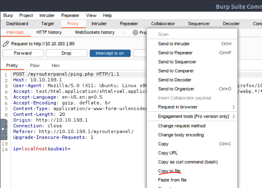This screenshot has width=262, height=188.
Task: Toggle the Intercept is on button
Action: tap(110, 53)
